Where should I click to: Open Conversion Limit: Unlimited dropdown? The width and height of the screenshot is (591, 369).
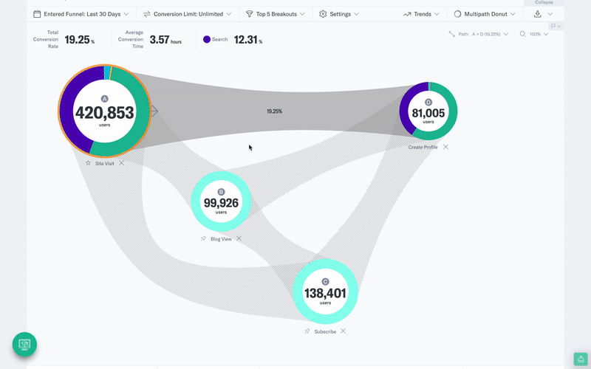pyautogui.click(x=188, y=14)
